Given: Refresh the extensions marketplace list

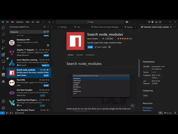Looking at the screenshot, I should (x=44, y=27).
